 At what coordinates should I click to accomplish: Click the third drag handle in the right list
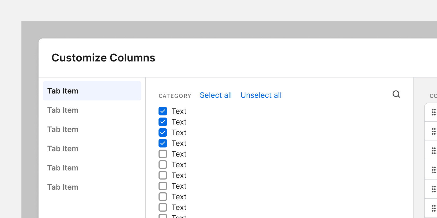(434, 151)
